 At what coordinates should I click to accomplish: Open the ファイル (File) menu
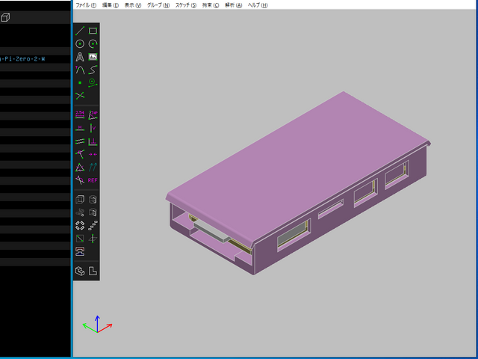(87, 5)
